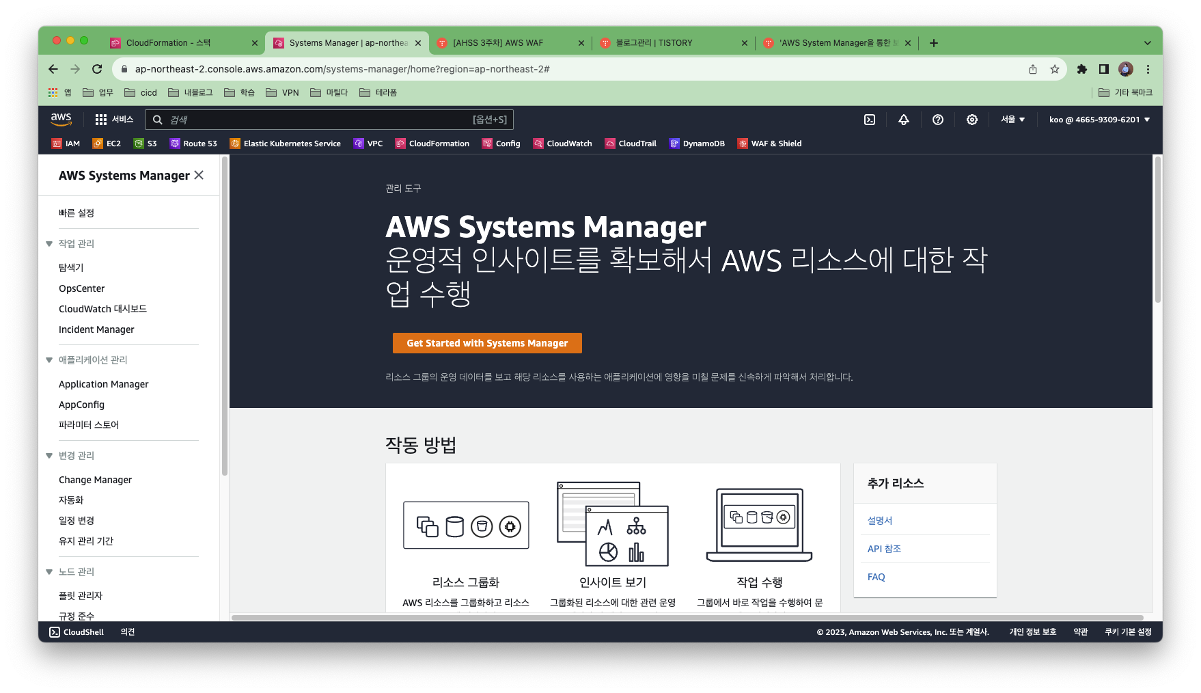Open Change Manager in the sidebar
1201x693 pixels.
(96, 480)
